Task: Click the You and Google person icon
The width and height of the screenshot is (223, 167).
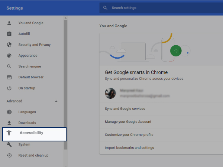Action: click(x=10, y=23)
